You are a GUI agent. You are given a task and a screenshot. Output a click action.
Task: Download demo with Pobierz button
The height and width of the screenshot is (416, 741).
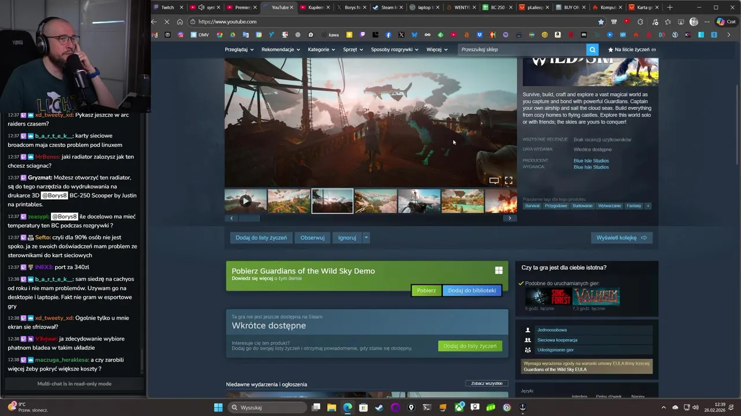coord(426,291)
